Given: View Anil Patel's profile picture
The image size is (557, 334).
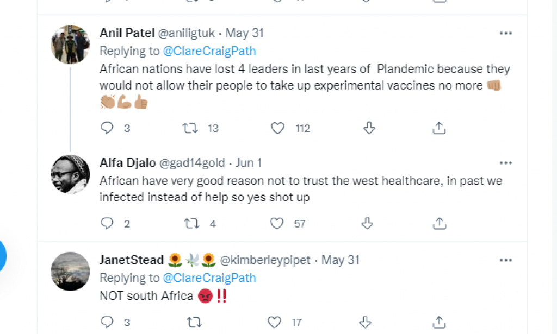Looking at the screenshot, I should [70, 44].
